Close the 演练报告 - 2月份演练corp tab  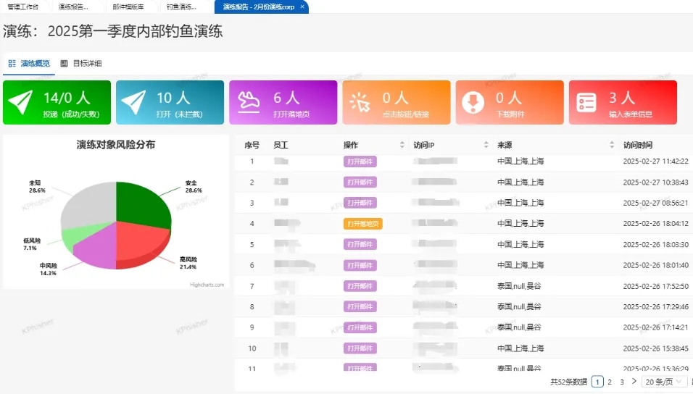(302, 7)
